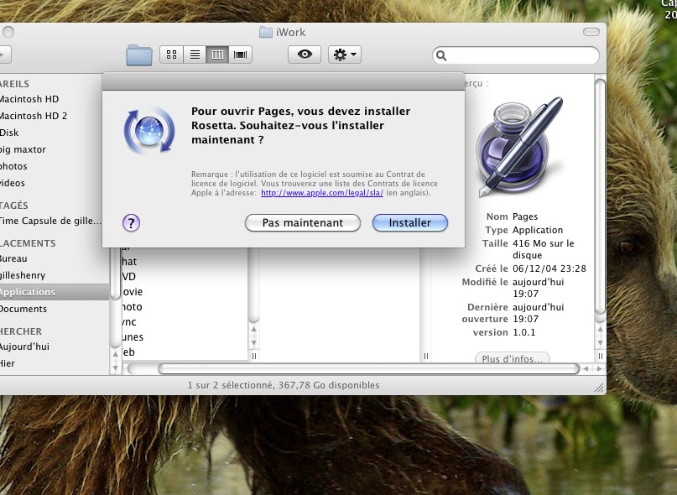Switch to Cover Flow view

click(x=241, y=55)
